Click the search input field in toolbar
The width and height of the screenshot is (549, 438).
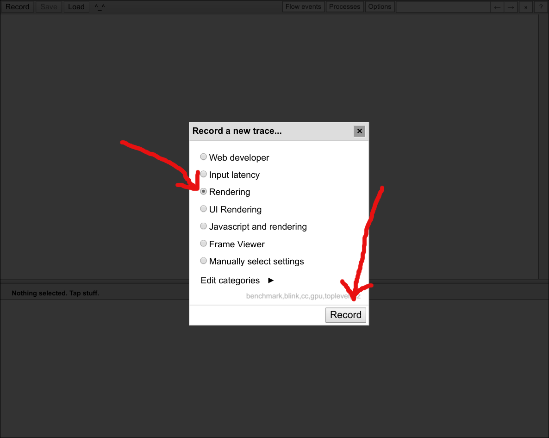[x=443, y=7]
